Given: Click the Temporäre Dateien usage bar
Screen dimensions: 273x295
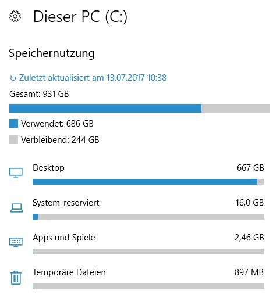Looking at the screenshot, I should point(148,286).
